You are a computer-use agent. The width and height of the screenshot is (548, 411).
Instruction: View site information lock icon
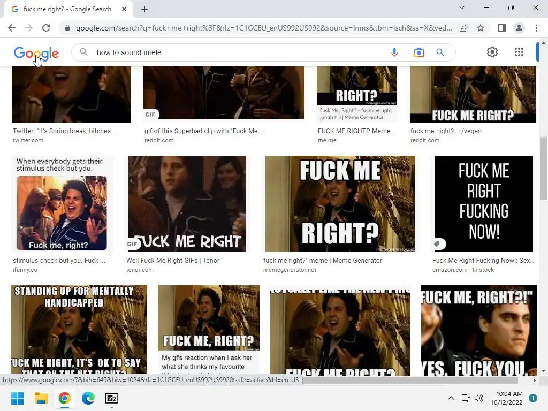(67, 28)
